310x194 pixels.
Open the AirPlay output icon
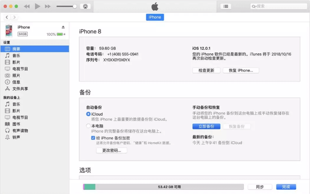point(85,6)
